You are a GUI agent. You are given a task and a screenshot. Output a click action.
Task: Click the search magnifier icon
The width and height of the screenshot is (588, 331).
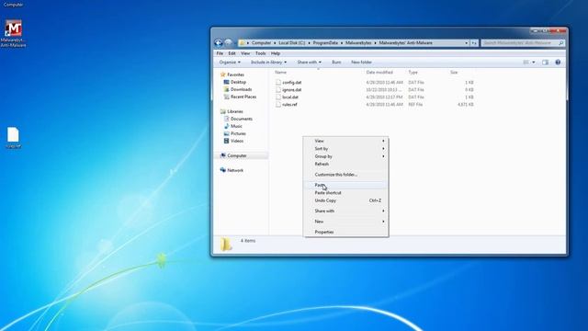click(561, 43)
